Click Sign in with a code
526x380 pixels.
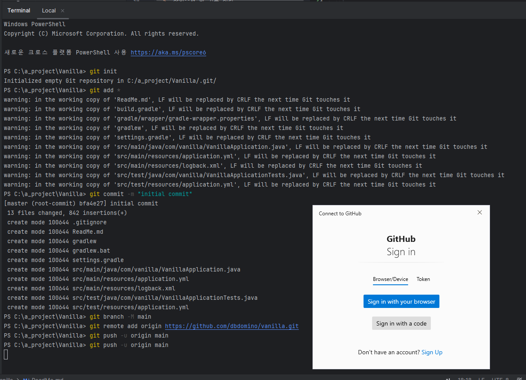(401, 323)
